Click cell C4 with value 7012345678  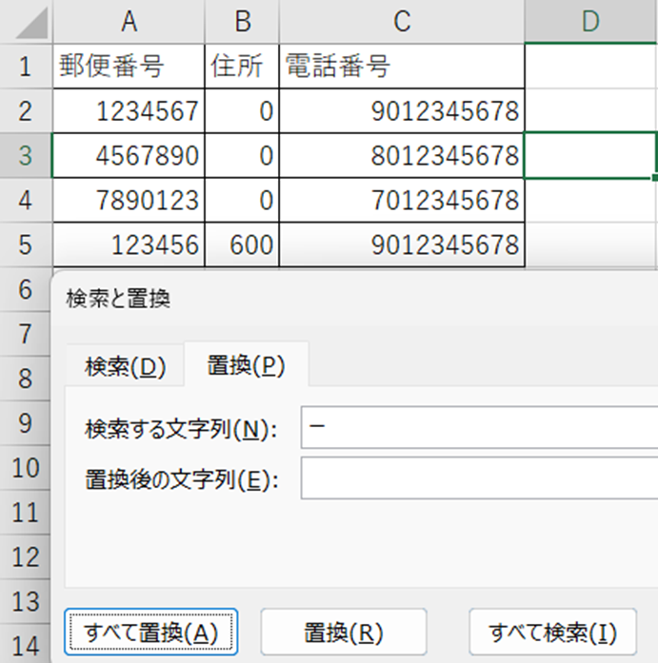point(401,200)
